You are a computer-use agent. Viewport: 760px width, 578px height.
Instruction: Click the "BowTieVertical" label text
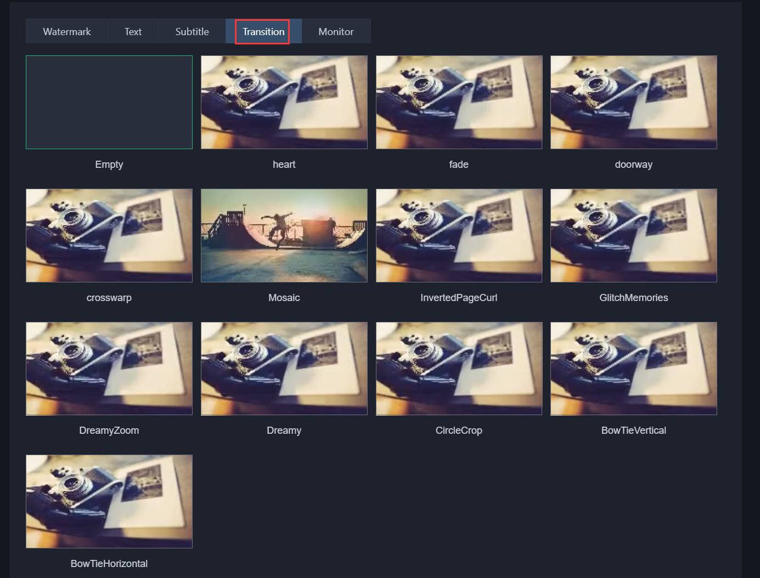(x=634, y=430)
